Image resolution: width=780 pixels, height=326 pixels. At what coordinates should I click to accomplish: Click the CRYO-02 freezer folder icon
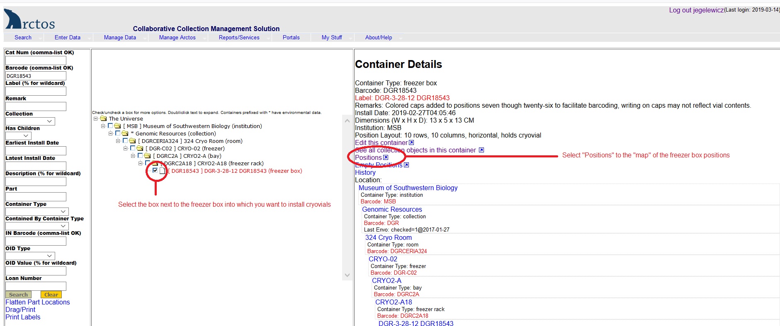click(140, 148)
